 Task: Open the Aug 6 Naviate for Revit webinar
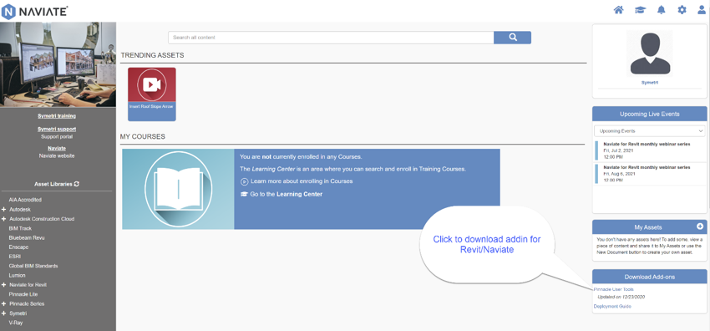(x=647, y=167)
